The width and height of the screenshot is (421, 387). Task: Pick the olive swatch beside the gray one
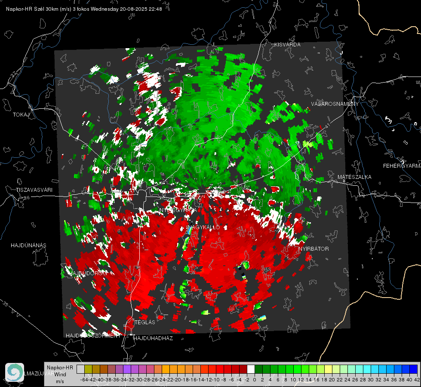88,369
